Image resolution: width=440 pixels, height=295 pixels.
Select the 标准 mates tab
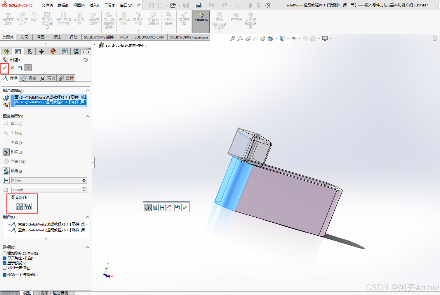click(x=11, y=78)
